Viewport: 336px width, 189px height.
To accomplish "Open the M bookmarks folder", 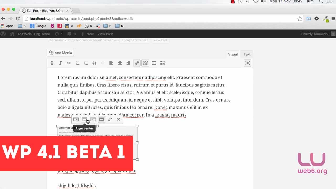I will tap(119, 26).
